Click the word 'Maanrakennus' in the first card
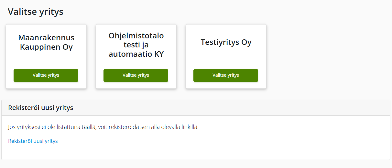Viewport: 392px width, 168px height. coord(46,37)
